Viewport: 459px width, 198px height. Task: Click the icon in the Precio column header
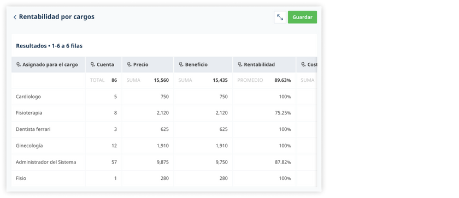point(129,64)
